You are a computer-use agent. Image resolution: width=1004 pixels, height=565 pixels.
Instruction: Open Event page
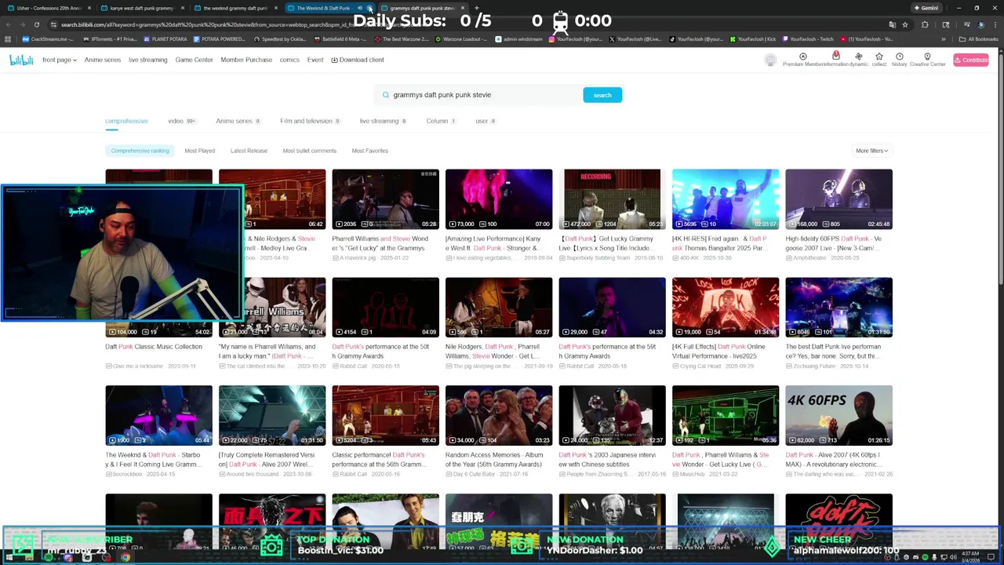point(315,60)
